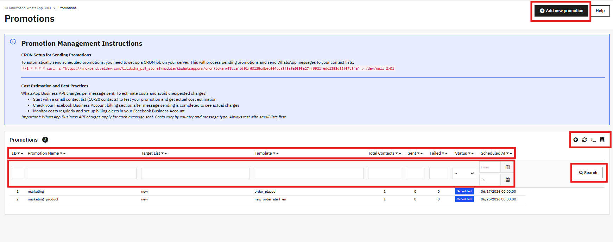This screenshot has width=613, height=242.
Task: Click Add new promotion button
Action: [x=561, y=11]
